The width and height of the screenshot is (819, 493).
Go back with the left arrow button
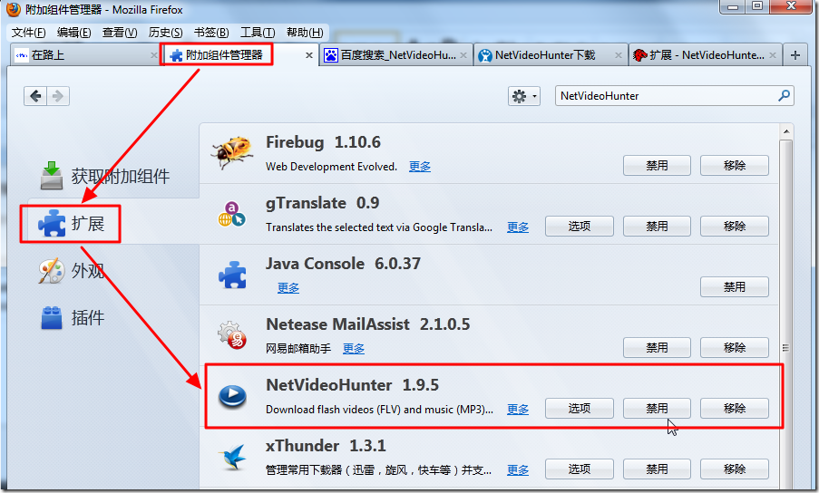35,96
